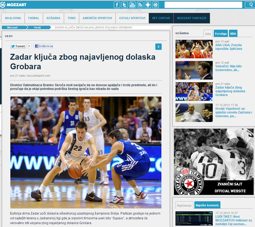Go to Bet Centar section
255x227 pixels.
161,18
